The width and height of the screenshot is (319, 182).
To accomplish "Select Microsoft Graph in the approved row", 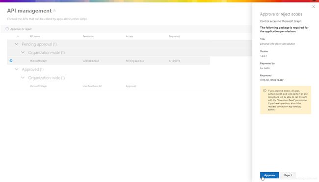I will tap(38, 86).
